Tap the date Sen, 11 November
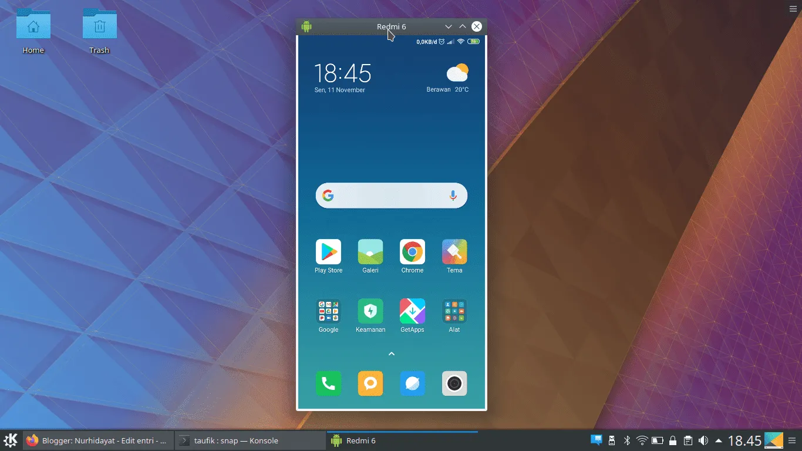 [339, 90]
